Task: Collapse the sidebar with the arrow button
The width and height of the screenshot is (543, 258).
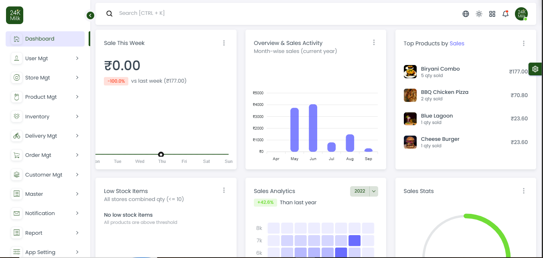Action: (90, 15)
